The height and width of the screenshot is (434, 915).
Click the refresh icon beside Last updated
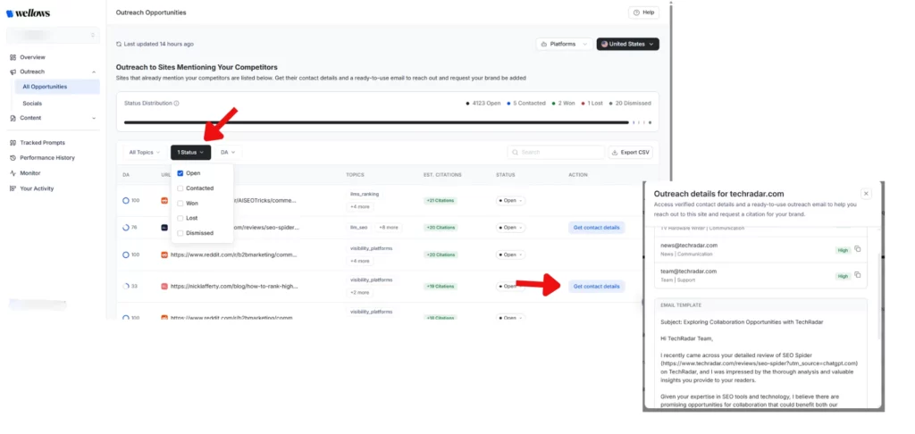click(119, 44)
